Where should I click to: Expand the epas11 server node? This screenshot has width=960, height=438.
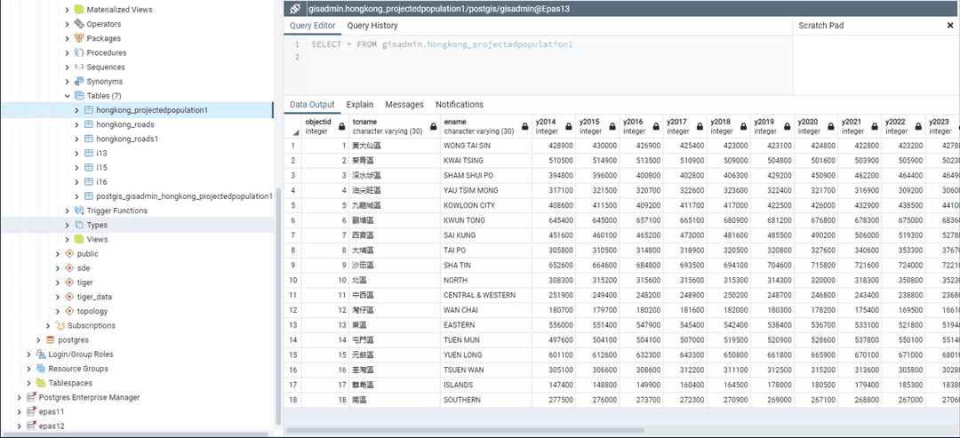coord(19,411)
